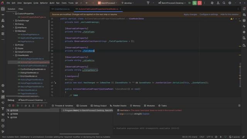Click Resume Program icon in debug toolbar
Viewport: 247px width, 139px height.
pos(18,105)
